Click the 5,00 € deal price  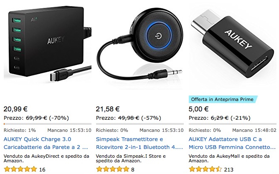[198, 109]
